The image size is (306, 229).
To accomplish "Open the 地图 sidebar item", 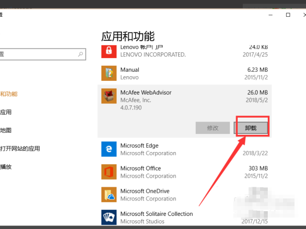I will [x=6, y=130].
